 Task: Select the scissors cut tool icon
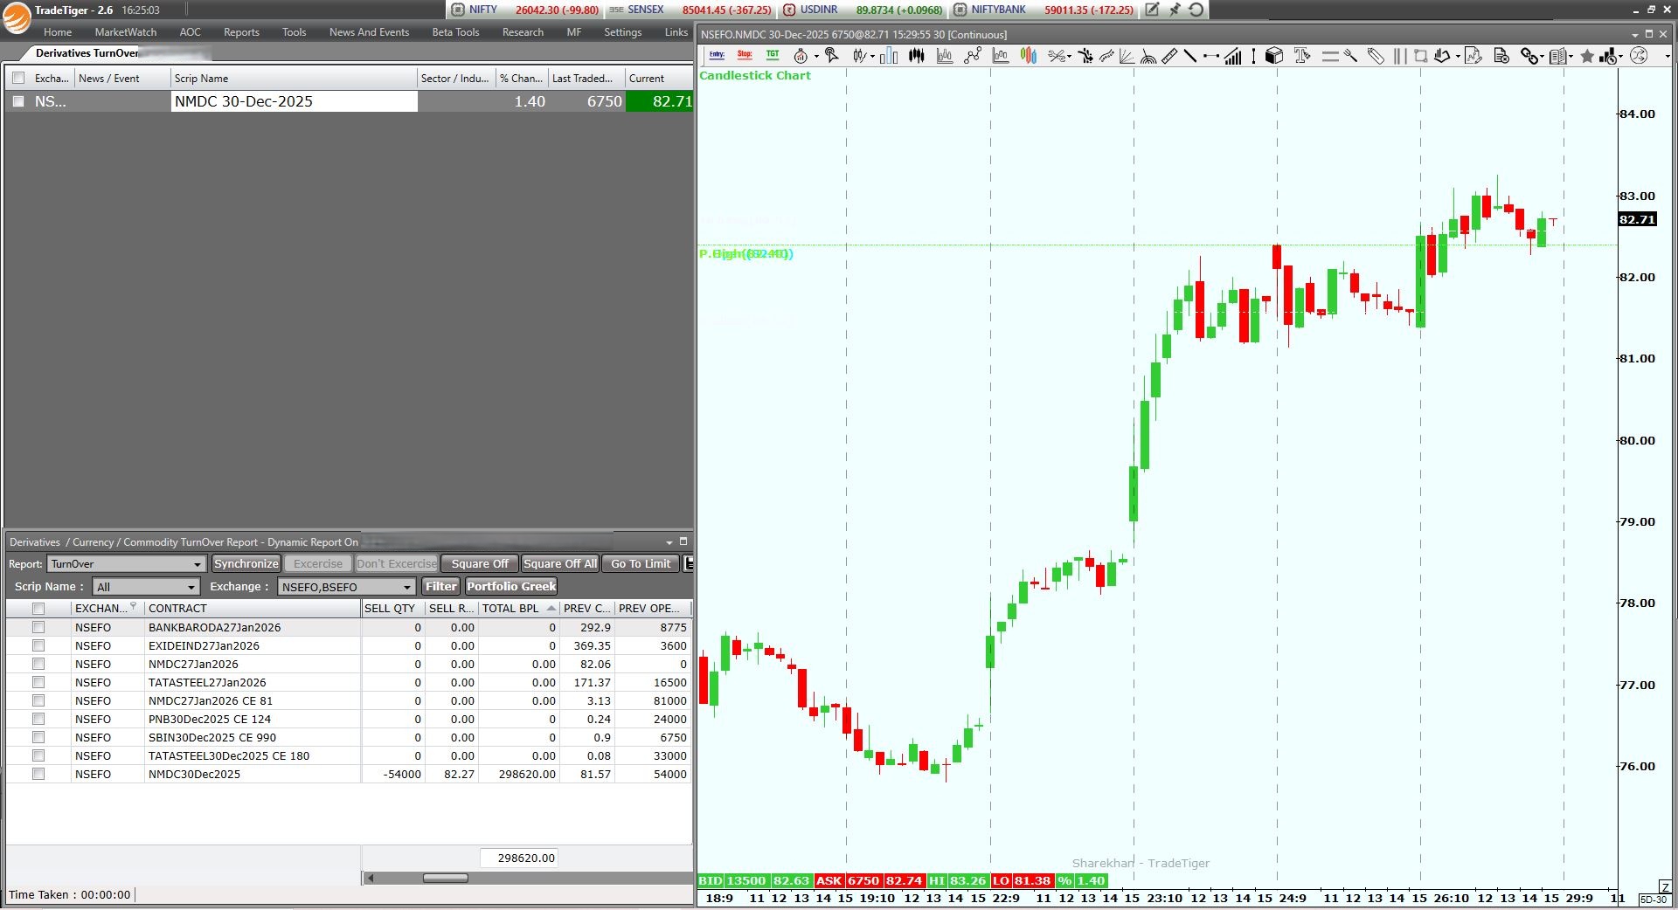1057,56
